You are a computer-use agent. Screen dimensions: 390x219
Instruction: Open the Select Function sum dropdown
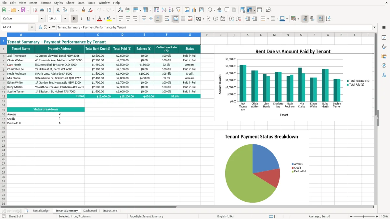[49, 27]
